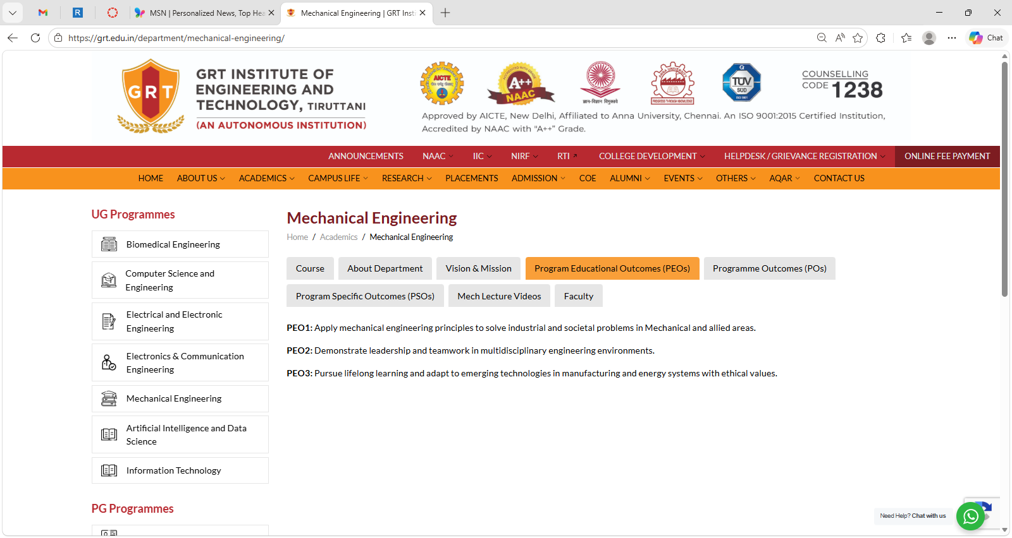1012x538 pixels.
Task: Refresh the page with reload icon
Action: [35, 38]
